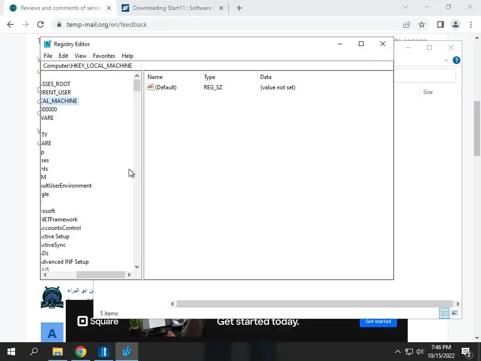Show hidden system tray icons
The image size is (481, 361).
coord(397,352)
